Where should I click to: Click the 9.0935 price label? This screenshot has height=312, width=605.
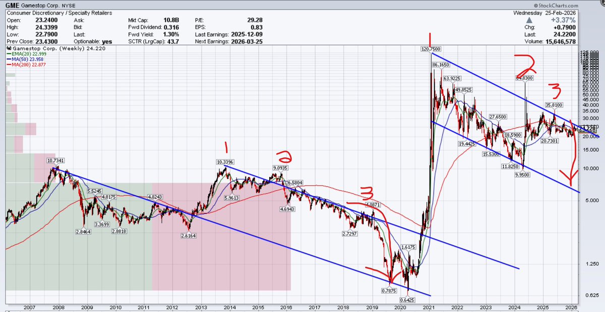click(281, 167)
